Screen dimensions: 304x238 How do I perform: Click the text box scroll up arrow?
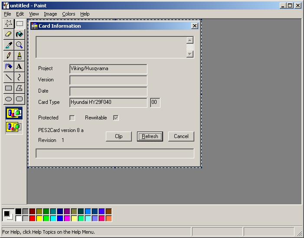[x=190, y=40]
